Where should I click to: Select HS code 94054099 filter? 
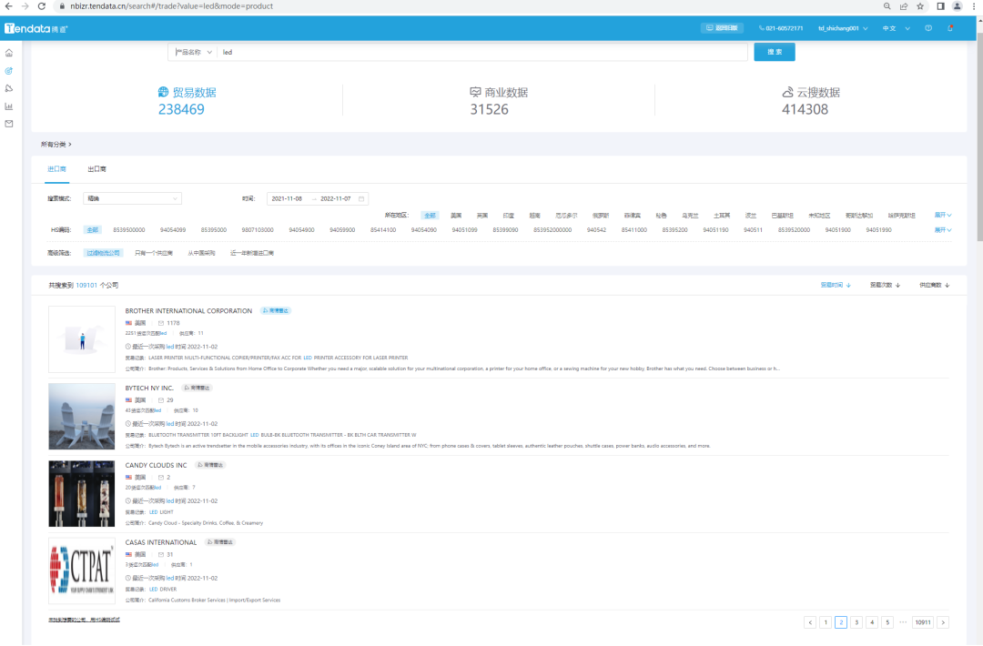pyautogui.click(x=172, y=230)
